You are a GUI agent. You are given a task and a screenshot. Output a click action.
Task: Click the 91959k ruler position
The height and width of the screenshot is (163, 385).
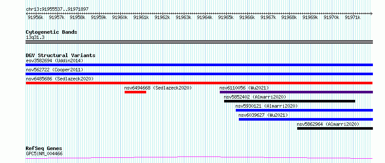point(99,17)
